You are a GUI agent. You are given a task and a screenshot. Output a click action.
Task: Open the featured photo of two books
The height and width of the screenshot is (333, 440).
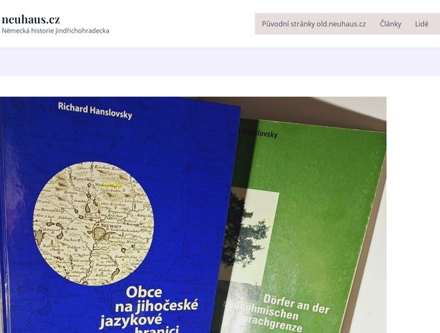click(193, 214)
